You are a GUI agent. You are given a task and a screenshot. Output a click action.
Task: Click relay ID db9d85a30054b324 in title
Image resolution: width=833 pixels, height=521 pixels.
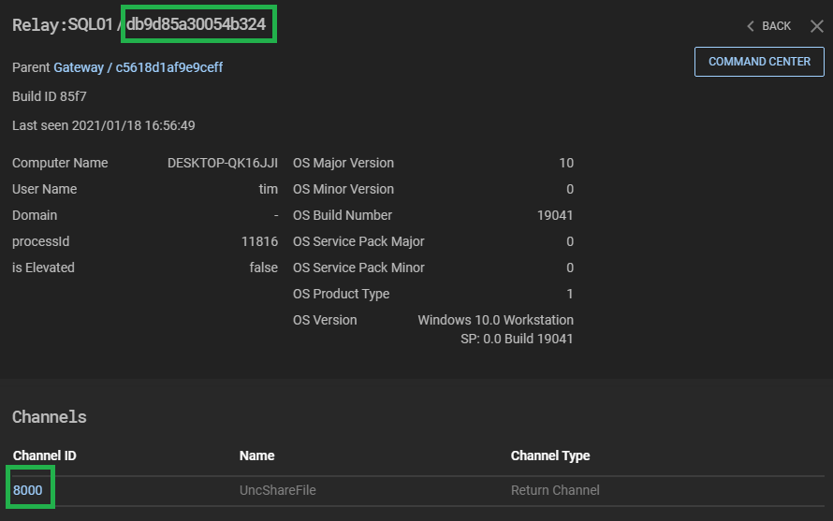[x=198, y=25]
